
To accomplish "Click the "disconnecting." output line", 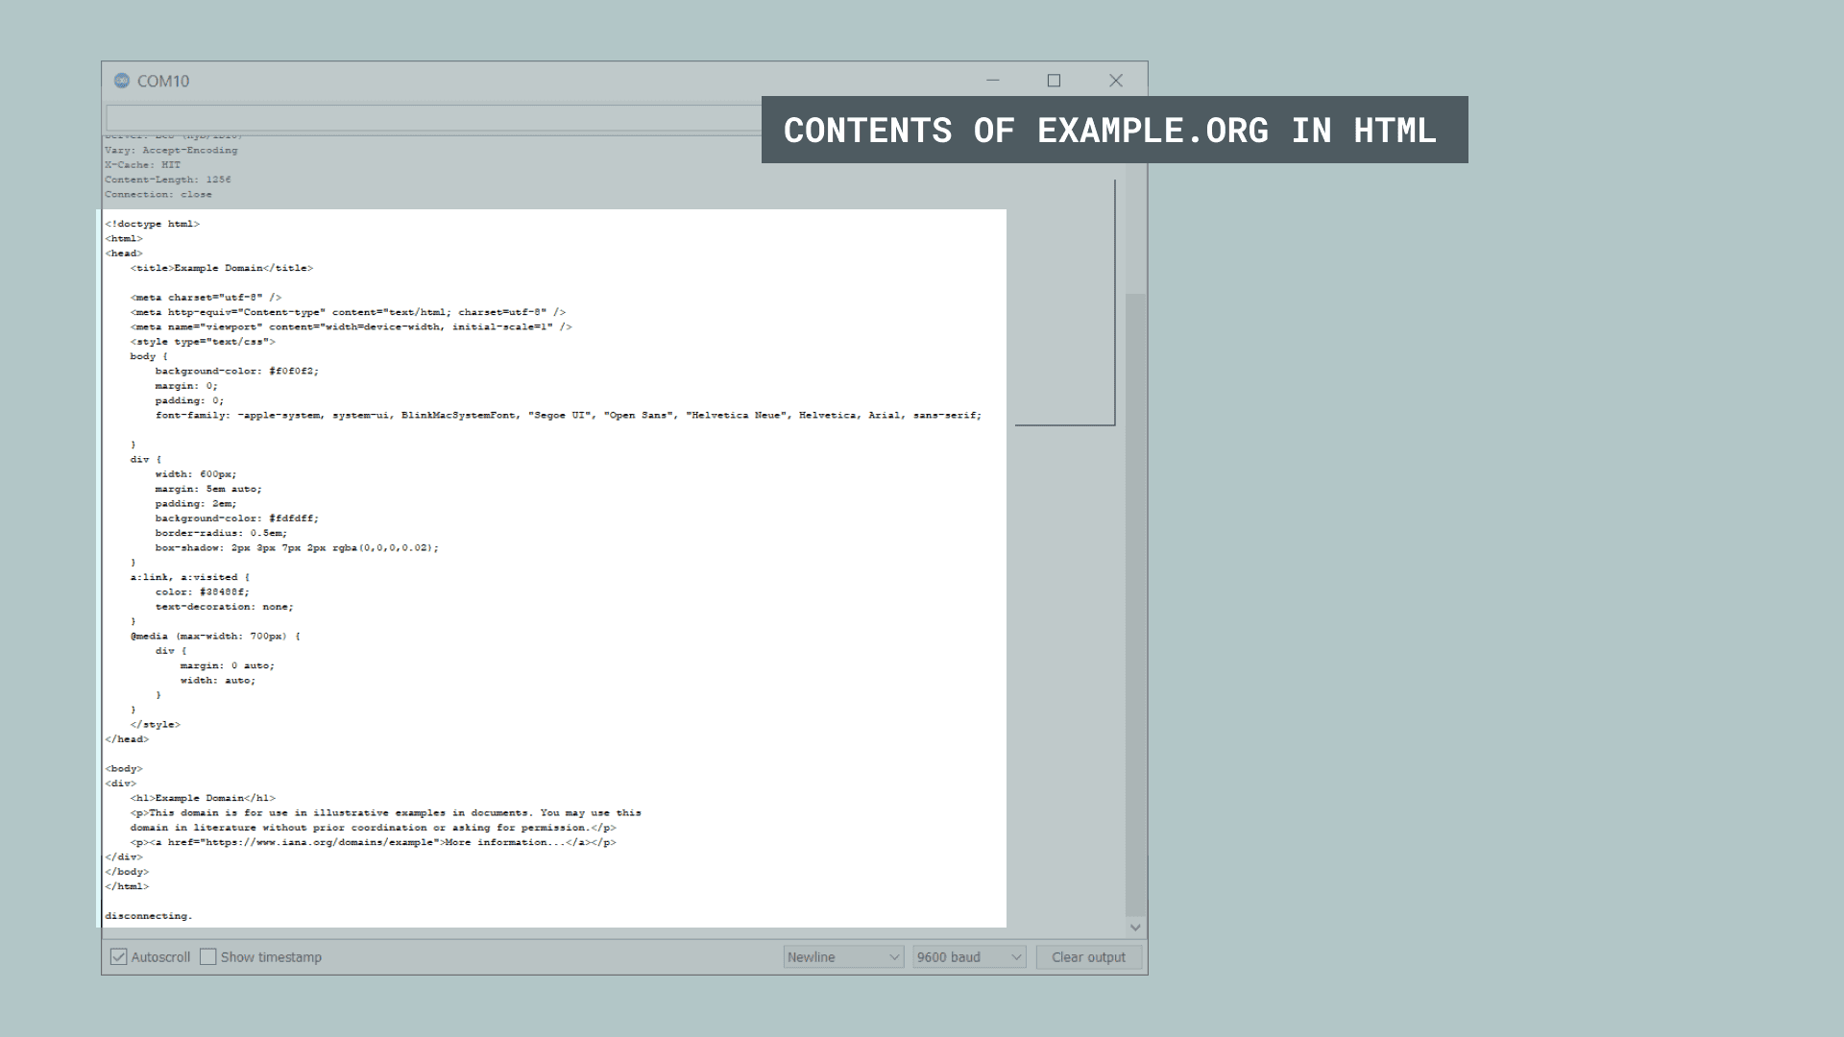I will [x=149, y=916].
